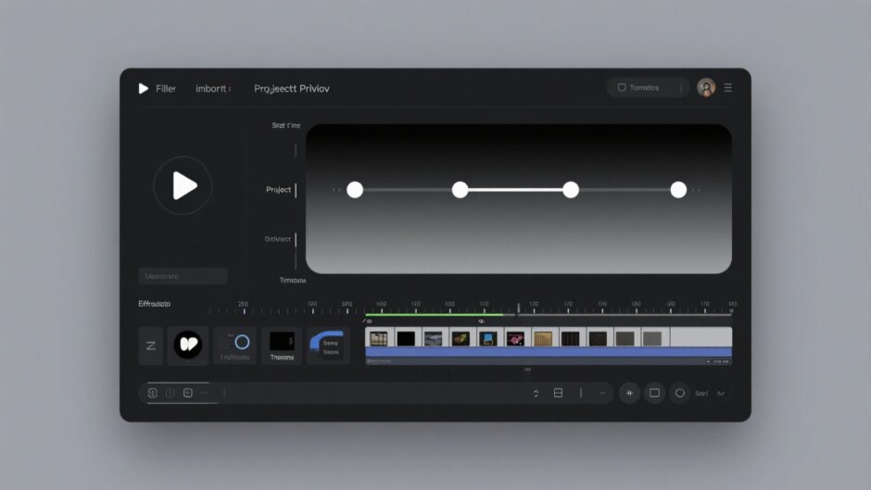The width and height of the screenshot is (871, 490).
Task: Open the hamburger menu at top right
Action: [x=727, y=87]
